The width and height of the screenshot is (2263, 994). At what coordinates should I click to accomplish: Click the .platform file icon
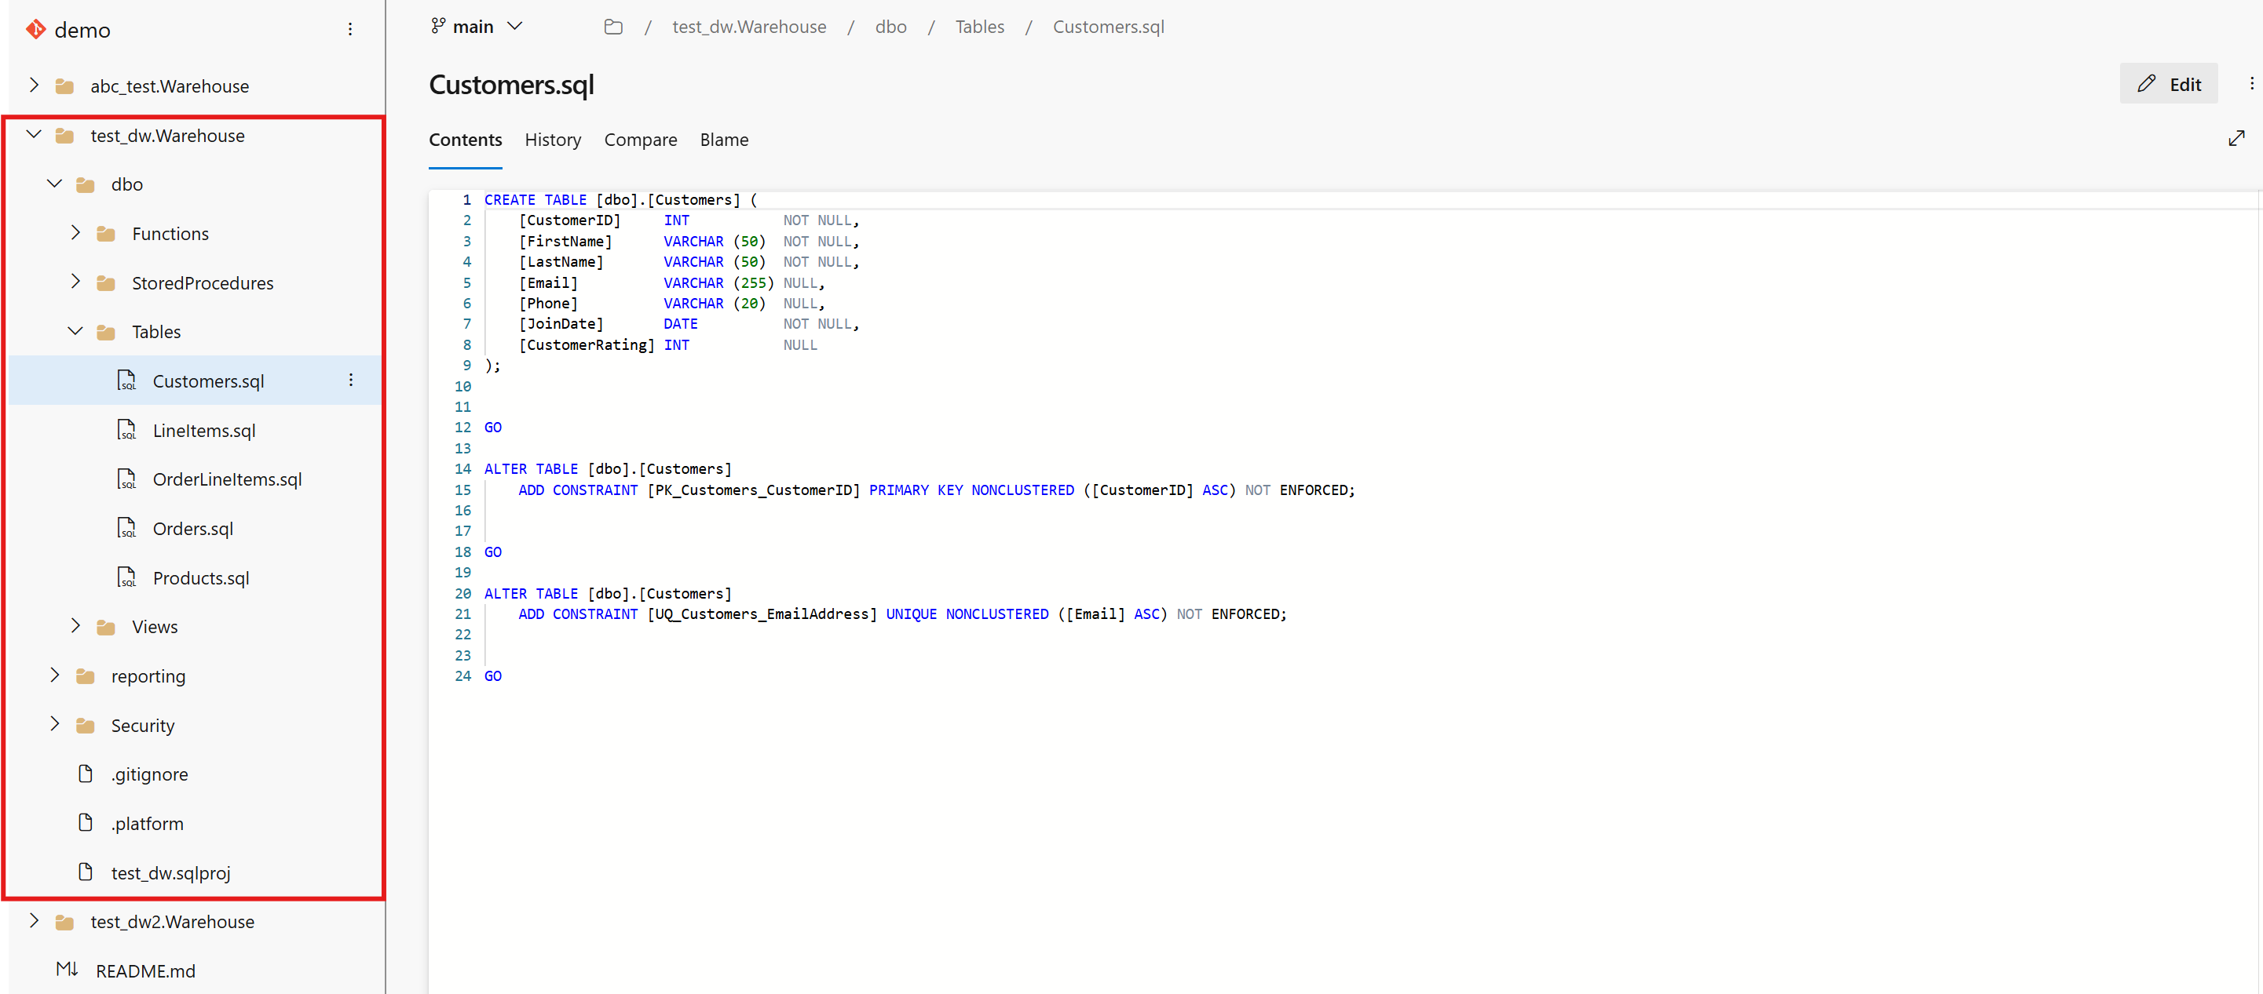(x=86, y=823)
